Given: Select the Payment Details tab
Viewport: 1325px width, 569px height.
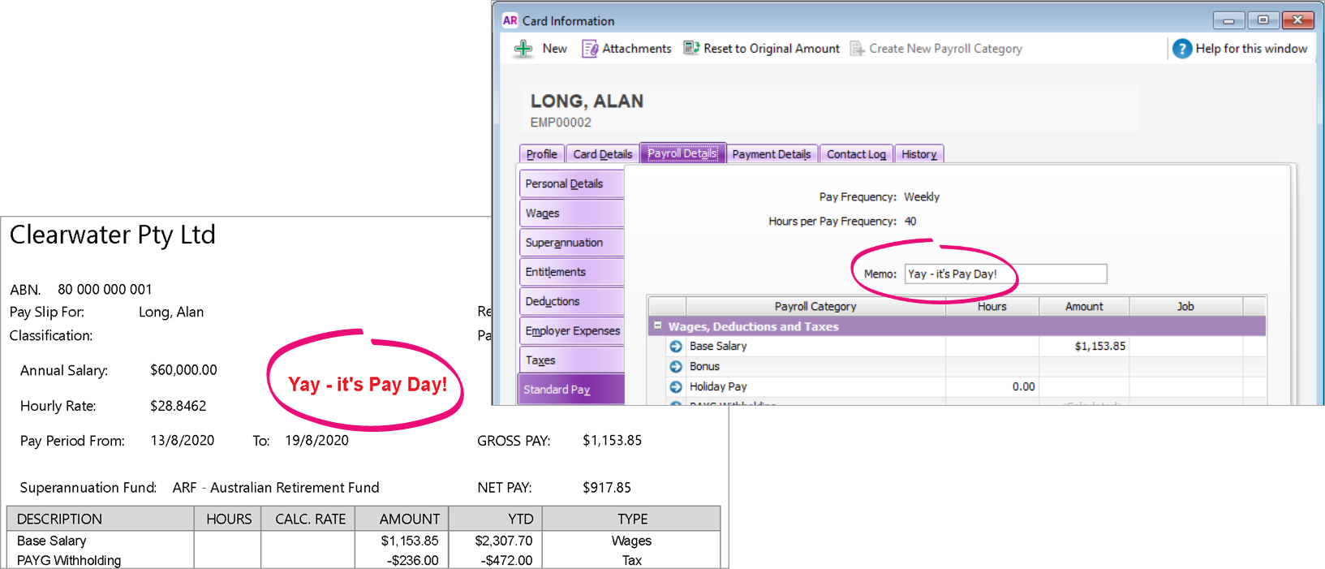Looking at the screenshot, I should (771, 154).
